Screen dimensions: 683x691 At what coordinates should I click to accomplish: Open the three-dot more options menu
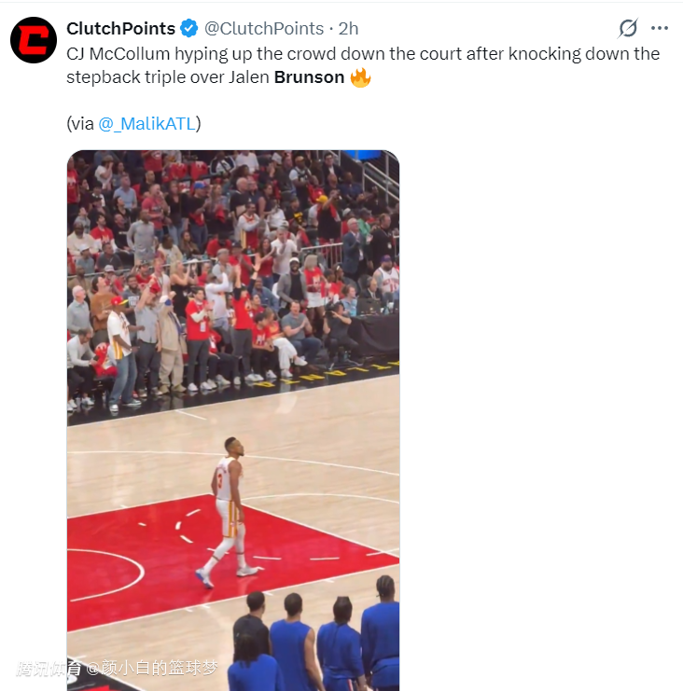(660, 28)
